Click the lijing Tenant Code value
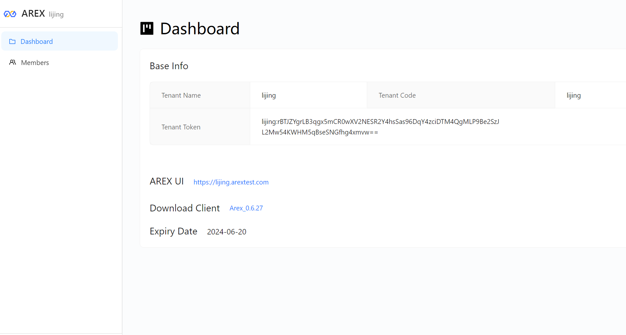Screen dimensions: 626x335 click(573, 95)
